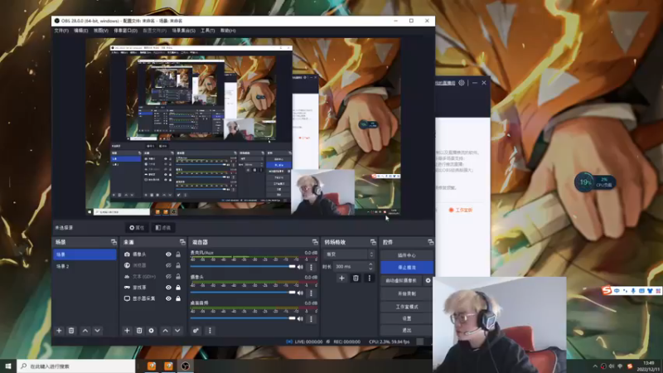Toggle visibility of the 游戏源 source
Viewport: 663px width, 373px height.
pos(168,287)
